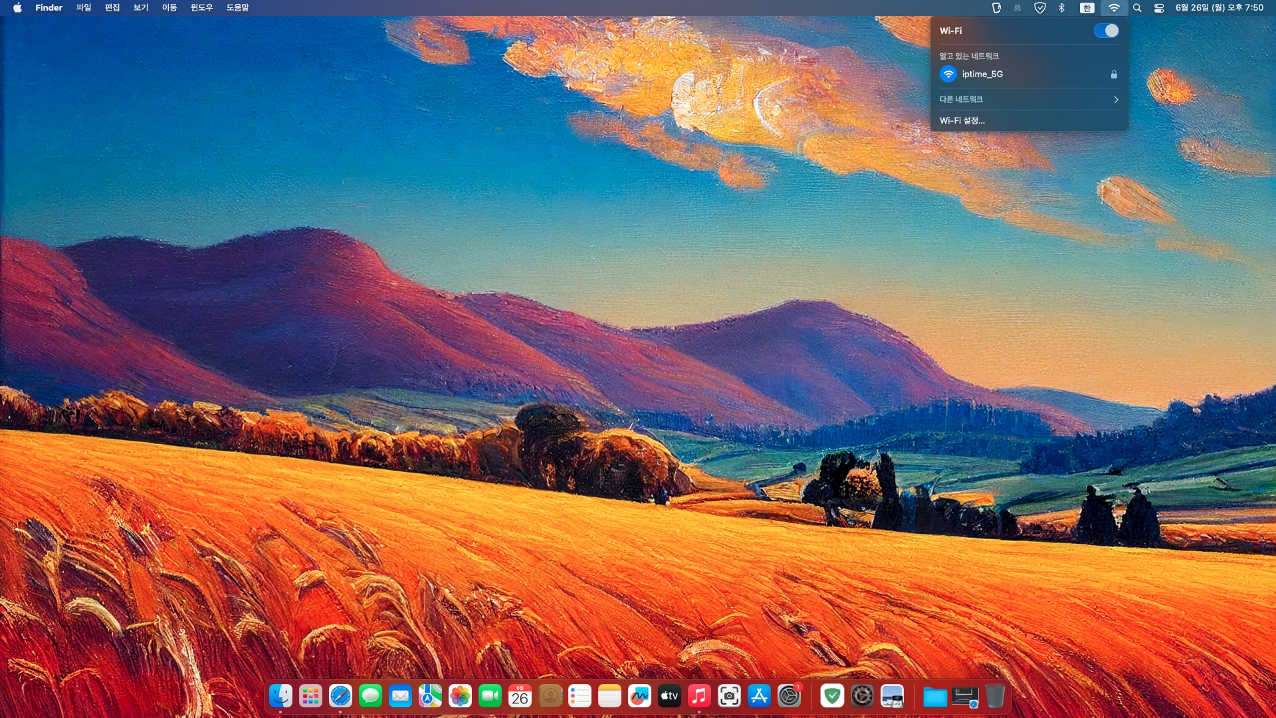Launch FaceTime from the Dock
This screenshot has height=718, width=1276.
click(x=490, y=696)
